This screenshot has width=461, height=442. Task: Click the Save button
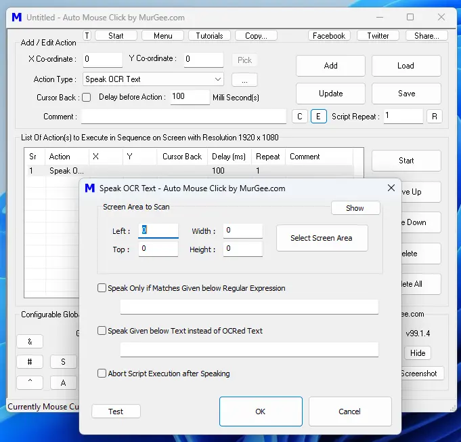pos(406,94)
